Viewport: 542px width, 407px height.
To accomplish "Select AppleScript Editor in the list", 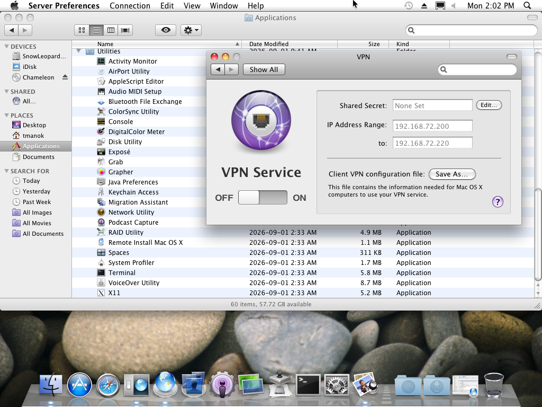I will pyautogui.click(x=136, y=81).
